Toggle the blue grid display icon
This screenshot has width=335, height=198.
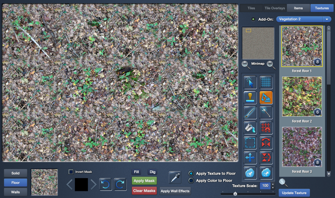(266, 82)
